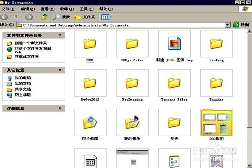Go up one folder level icon
Image resolution: width=252 pixels, height=168 pixels.
pos(45,17)
